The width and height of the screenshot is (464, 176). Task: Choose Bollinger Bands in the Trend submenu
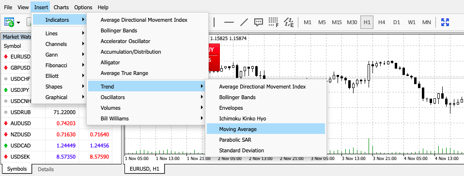click(266, 97)
